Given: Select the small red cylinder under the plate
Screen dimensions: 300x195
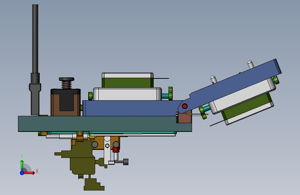Looking at the screenshot, I should point(116,150).
